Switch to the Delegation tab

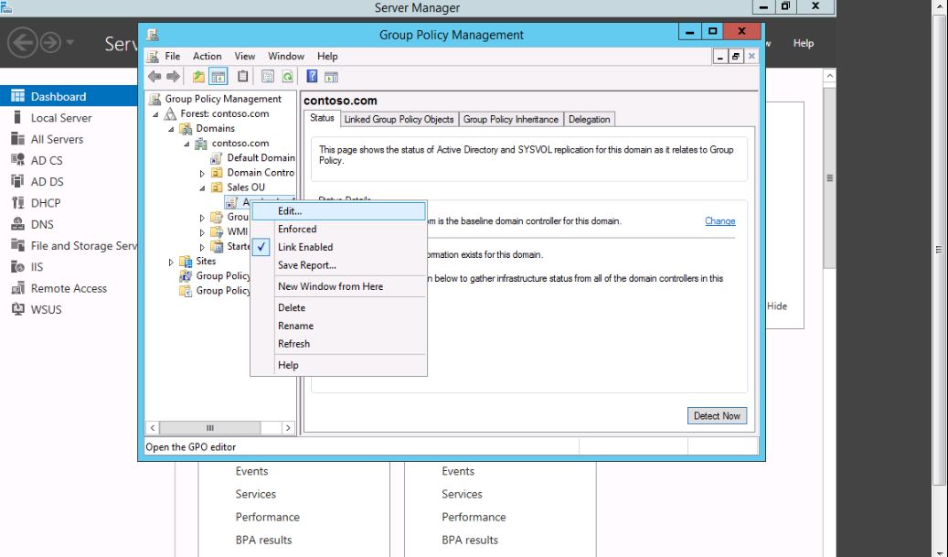(589, 119)
